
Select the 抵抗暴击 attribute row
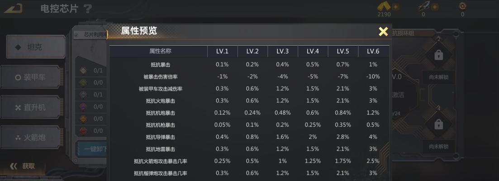[249, 65]
